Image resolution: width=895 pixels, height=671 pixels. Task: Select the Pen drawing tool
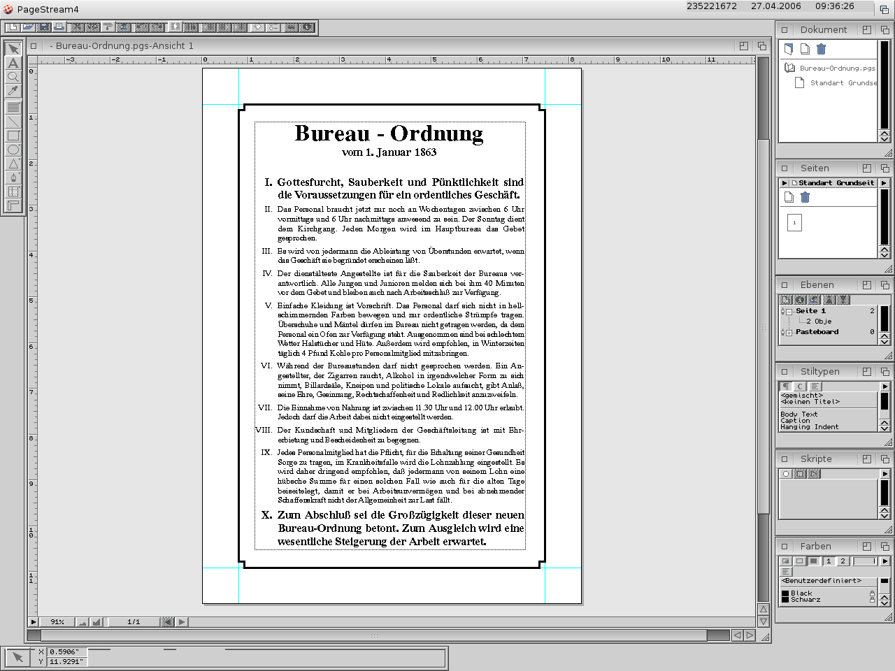click(x=13, y=178)
